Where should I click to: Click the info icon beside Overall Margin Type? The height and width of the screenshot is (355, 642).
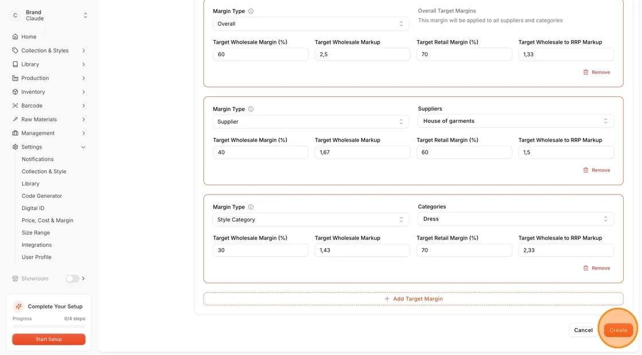tap(251, 11)
